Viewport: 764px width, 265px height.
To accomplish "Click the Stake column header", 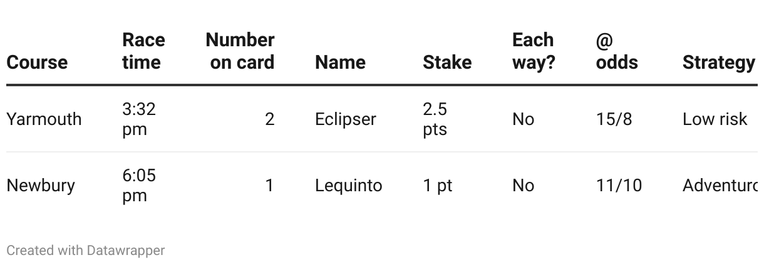I will click(447, 62).
